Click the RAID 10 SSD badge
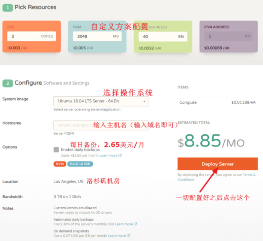263x241 pixels. [x=80, y=164]
